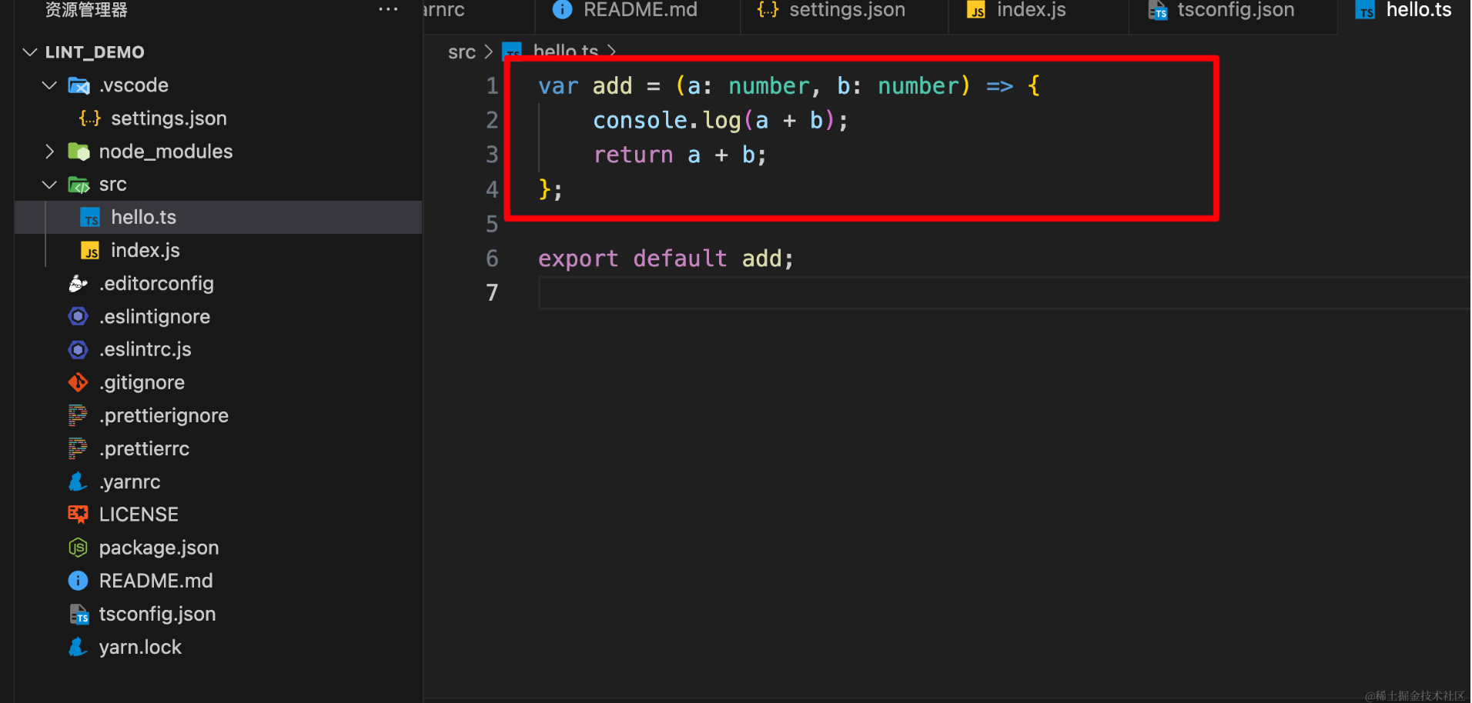1472x703 pixels.
Task: Click the ESLint icon beside .eslintrc.js
Action: click(x=79, y=350)
